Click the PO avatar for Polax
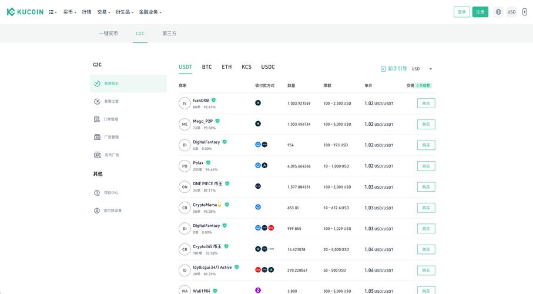The image size is (533, 294). tap(185, 166)
